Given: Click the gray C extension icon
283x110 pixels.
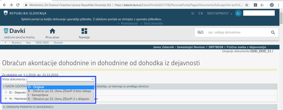Looking at the screenshot, I should [255, 5].
